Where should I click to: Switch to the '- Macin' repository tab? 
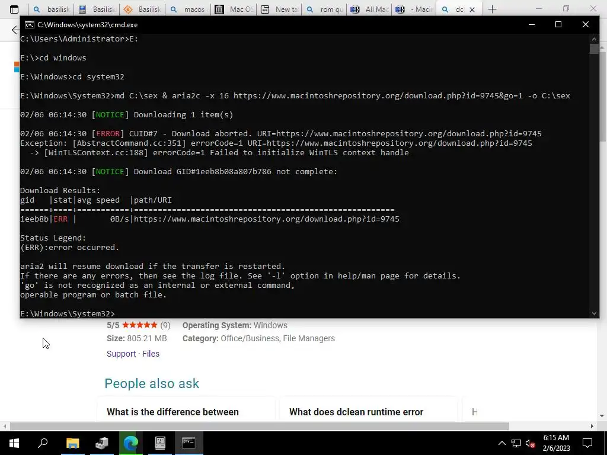[415, 9]
